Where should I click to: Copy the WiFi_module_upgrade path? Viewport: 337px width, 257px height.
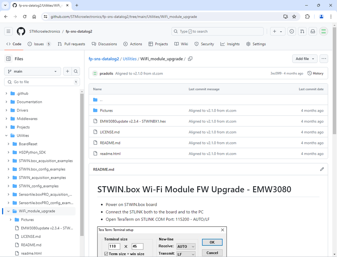tap(190, 59)
